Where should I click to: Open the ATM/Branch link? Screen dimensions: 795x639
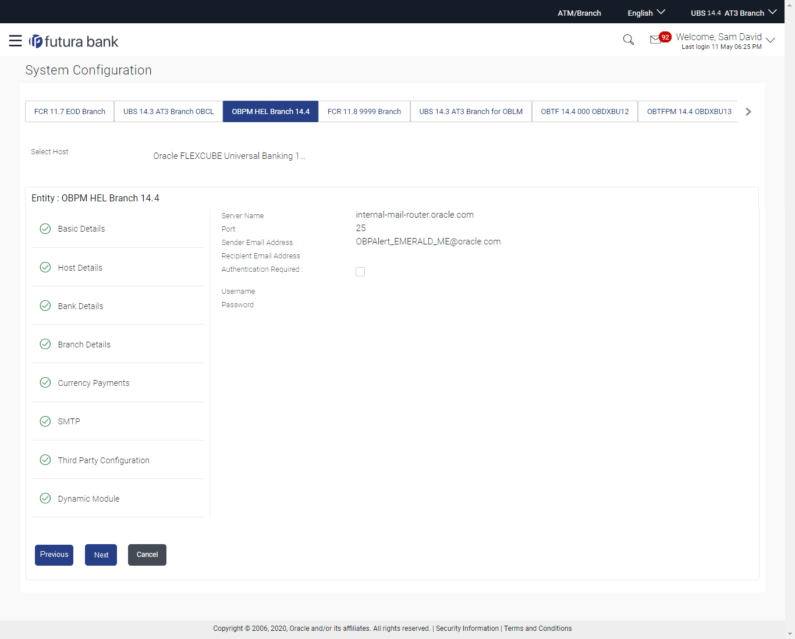(579, 13)
